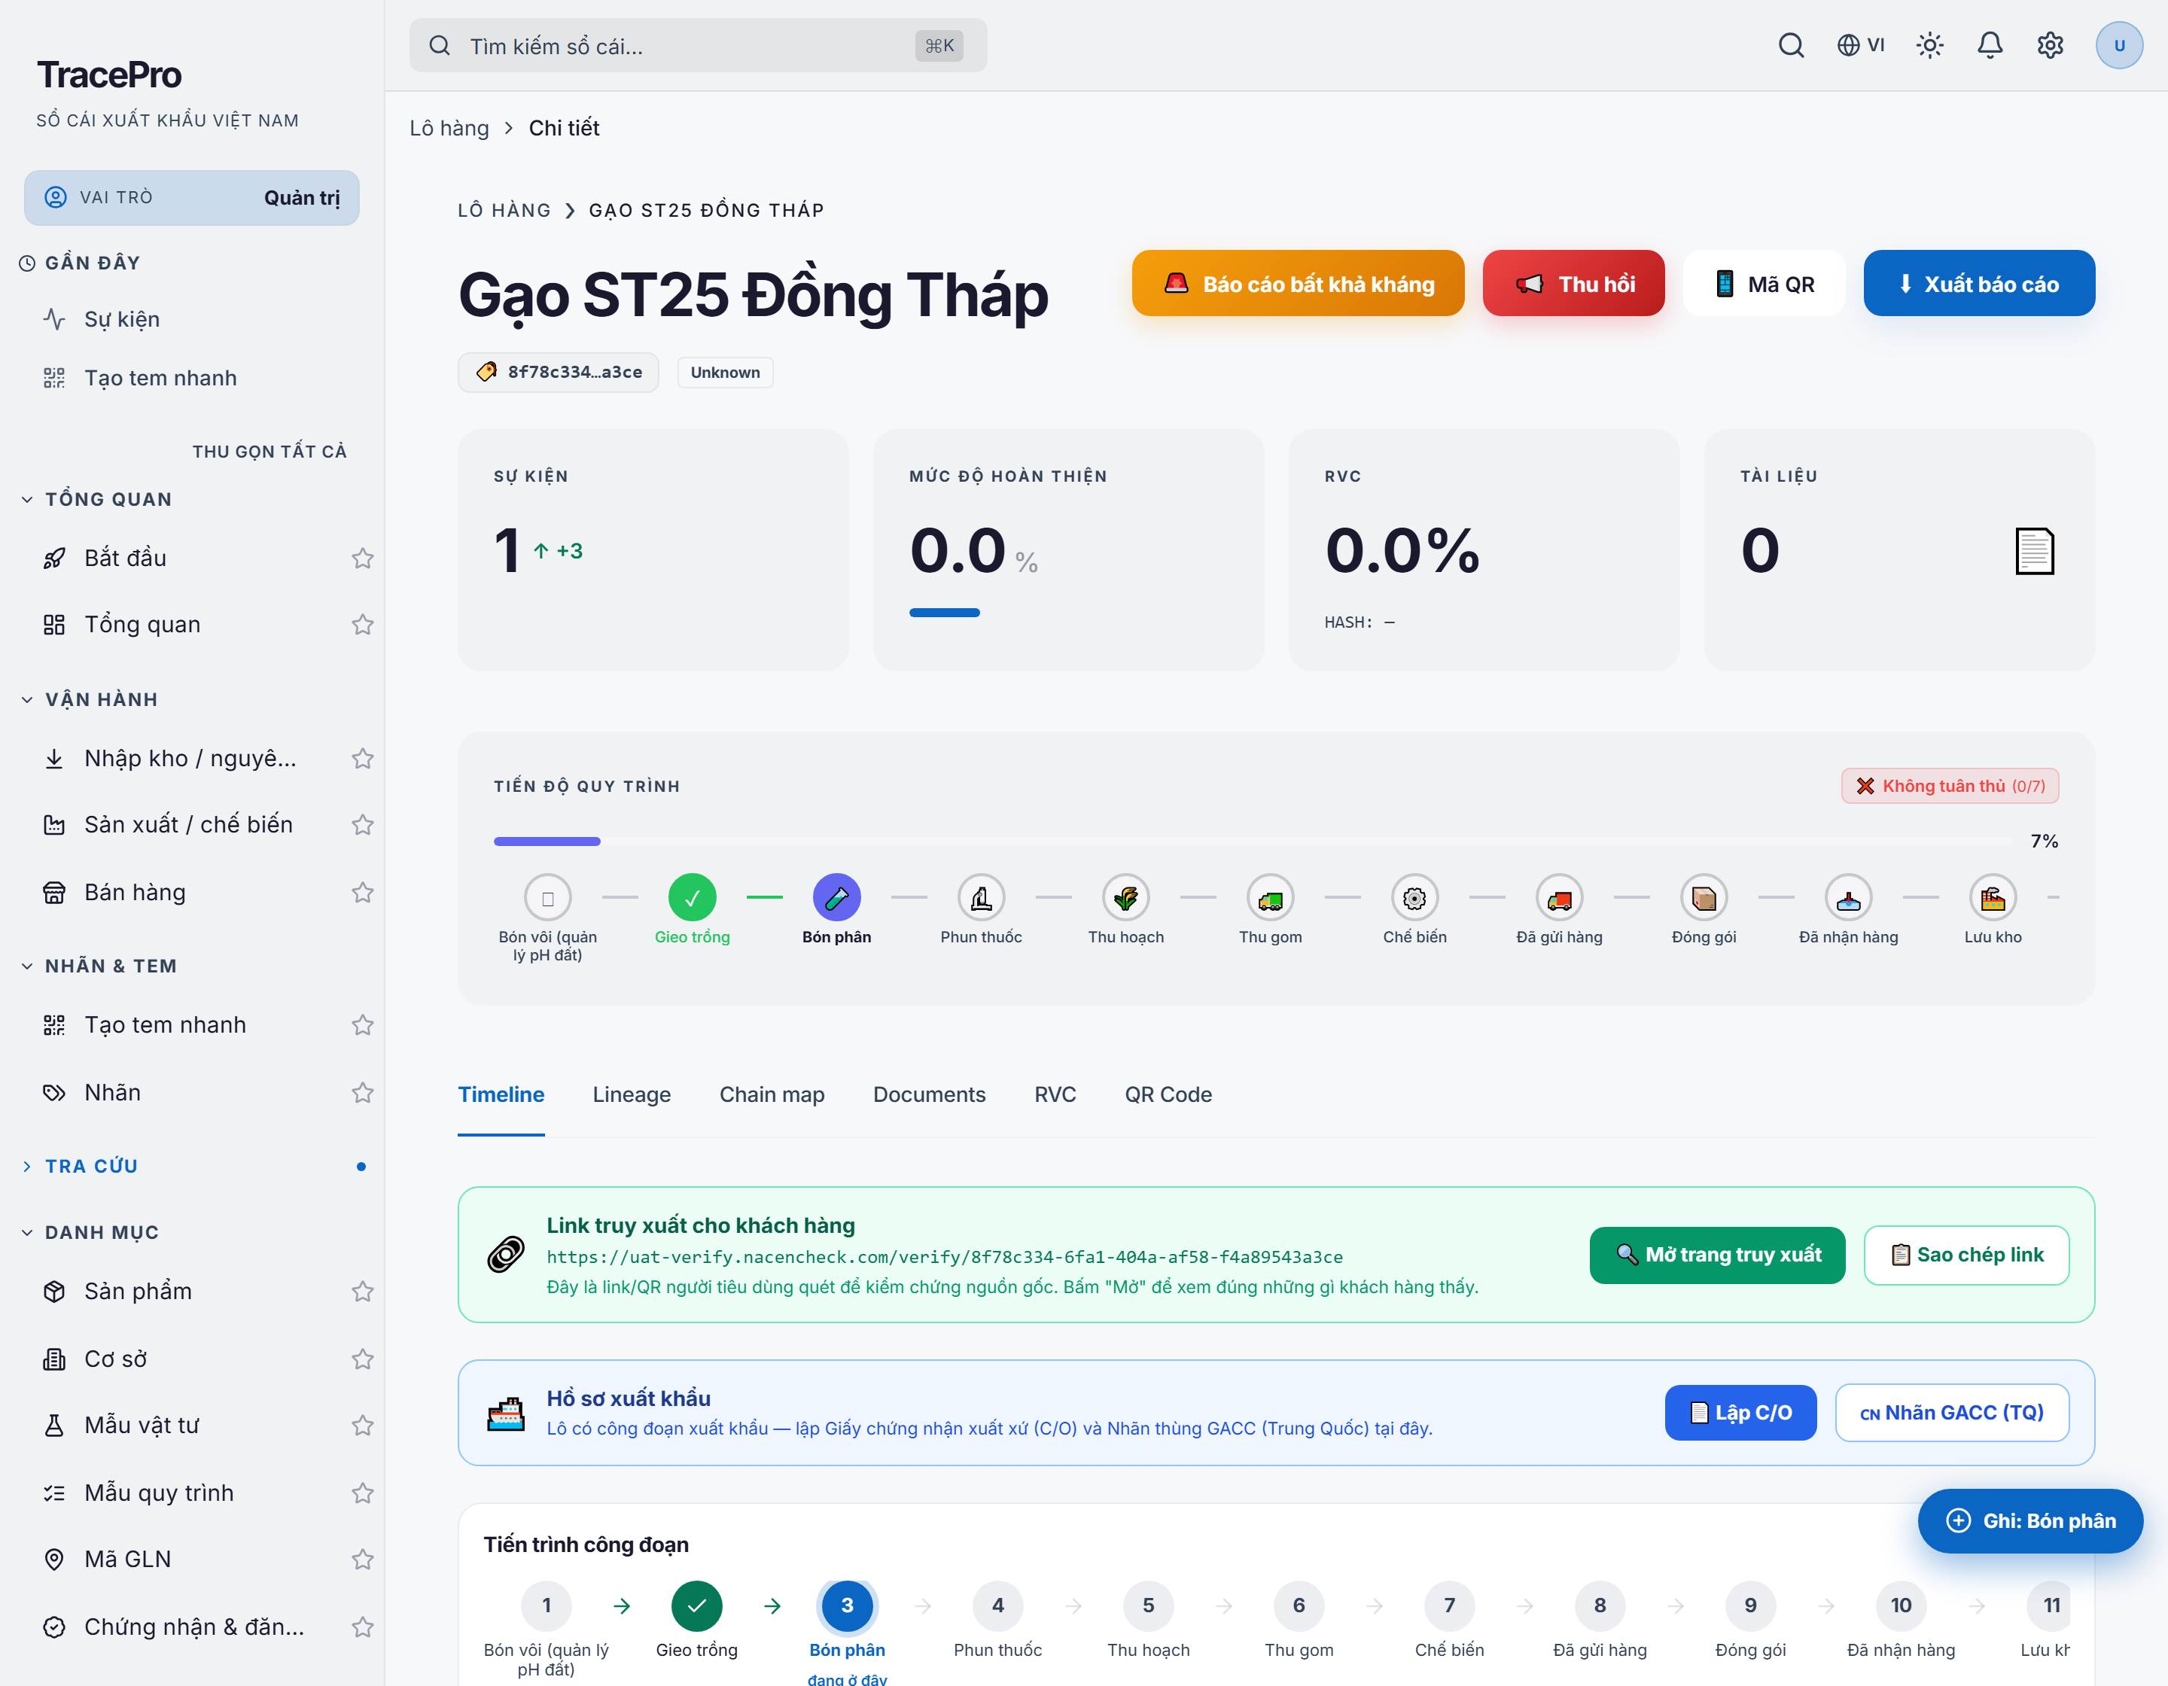Select the Thu hoạch stage icon
Image resolution: width=2168 pixels, height=1686 pixels.
click(x=1125, y=898)
